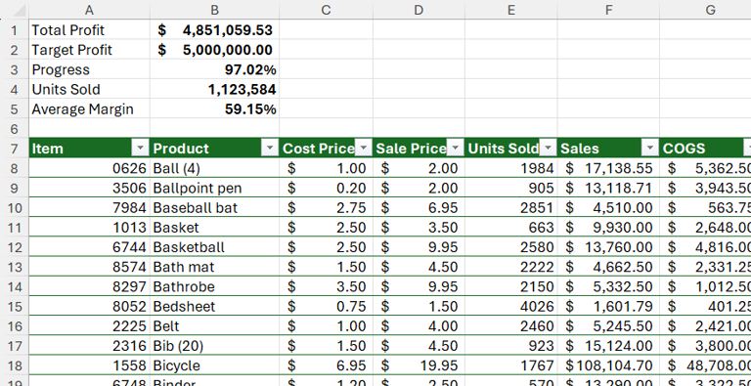Image resolution: width=751 pixels, height=386 pixels.
Task: Click item number 7984 cell
Action: click(89, 208)
